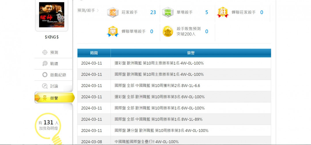Click the lightbulb 131 人 follower icon
Viewport: 311px width, 145px height.
coord(48,128)
